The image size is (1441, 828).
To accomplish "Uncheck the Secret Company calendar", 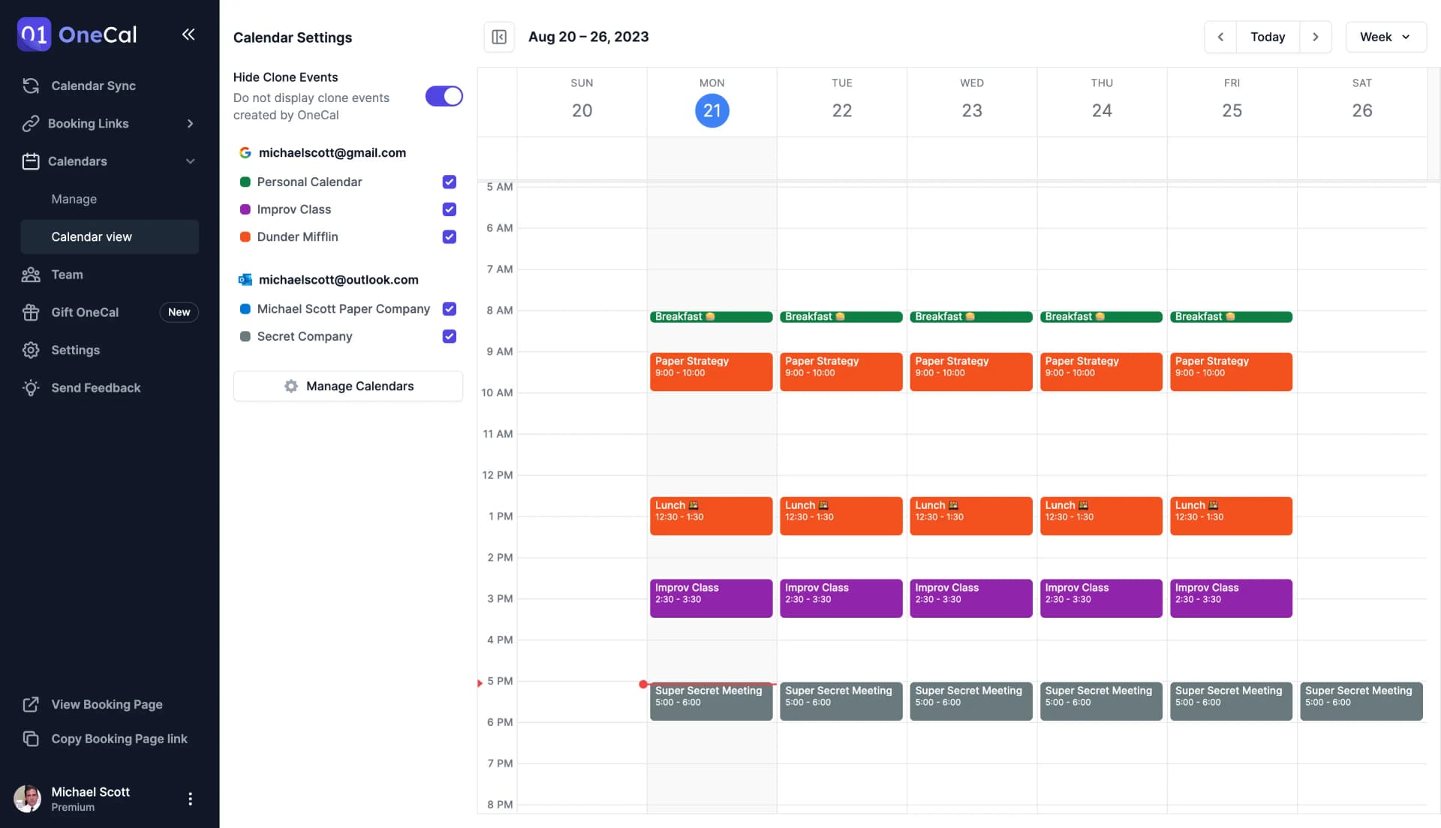I will (449, 336).
